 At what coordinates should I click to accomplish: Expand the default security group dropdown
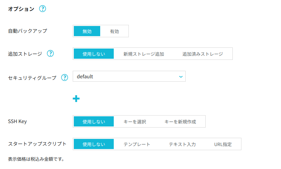129,76
